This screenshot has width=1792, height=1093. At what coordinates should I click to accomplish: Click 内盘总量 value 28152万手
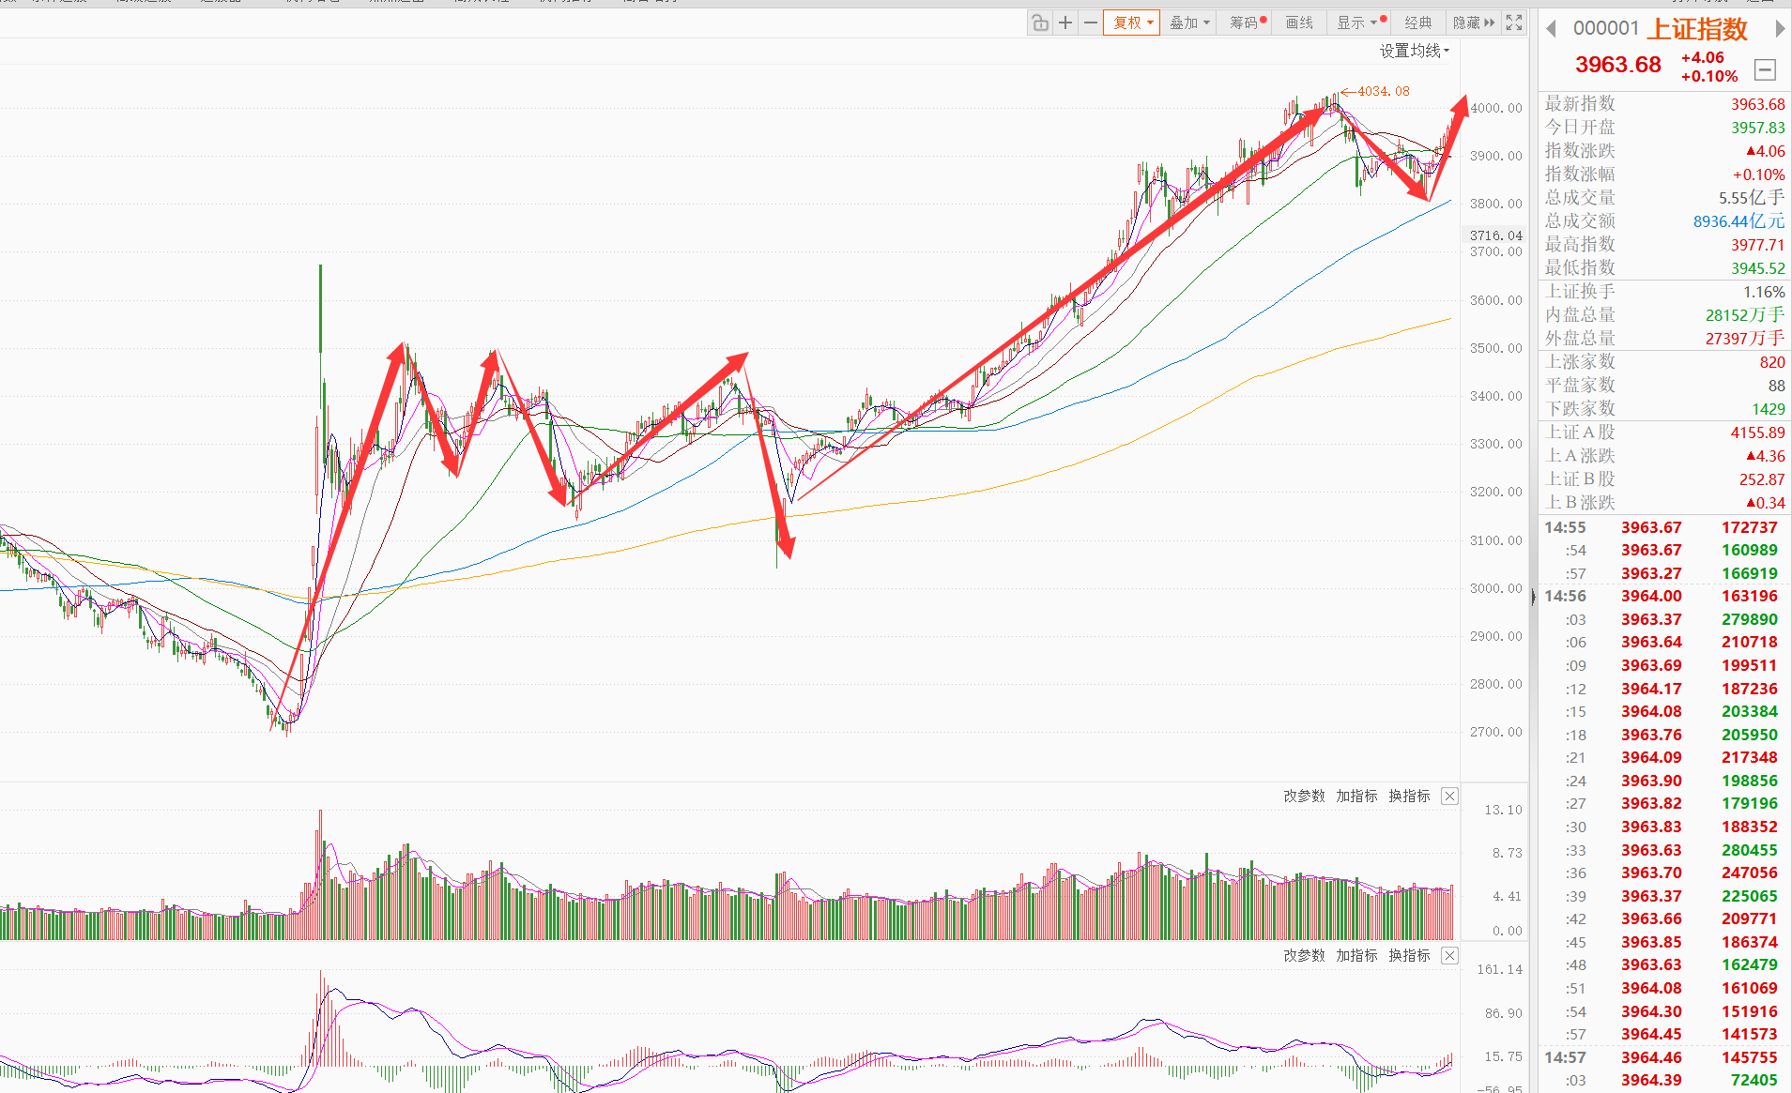coord(1745,315)
